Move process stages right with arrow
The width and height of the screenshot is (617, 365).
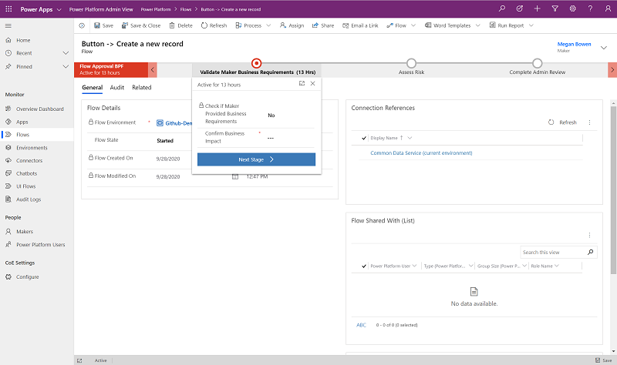click(612, 70)
